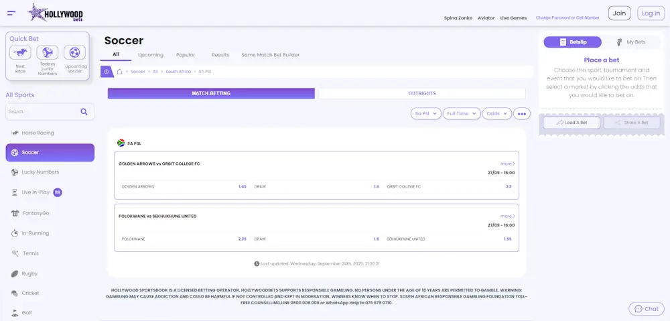
Task: Click the search magnifier icon
Action: pos(84,112)
